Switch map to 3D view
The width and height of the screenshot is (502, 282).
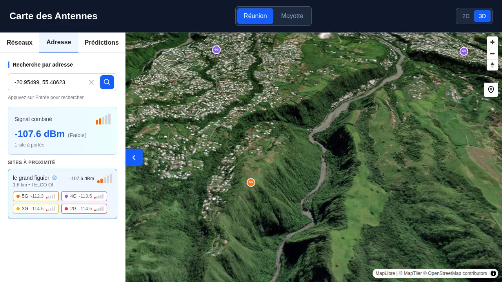click(x=482, y=16)
